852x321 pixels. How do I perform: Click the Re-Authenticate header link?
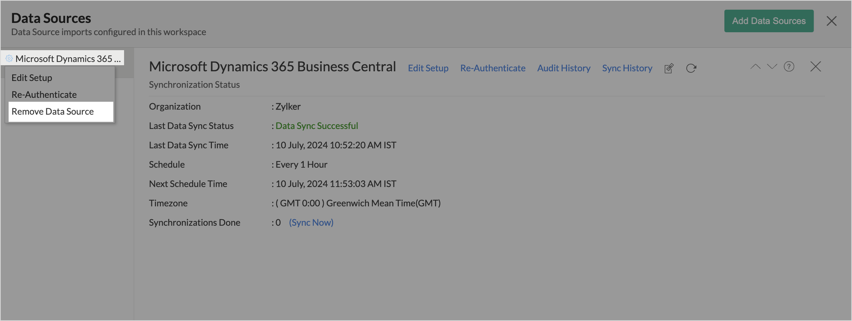[493, 68]
